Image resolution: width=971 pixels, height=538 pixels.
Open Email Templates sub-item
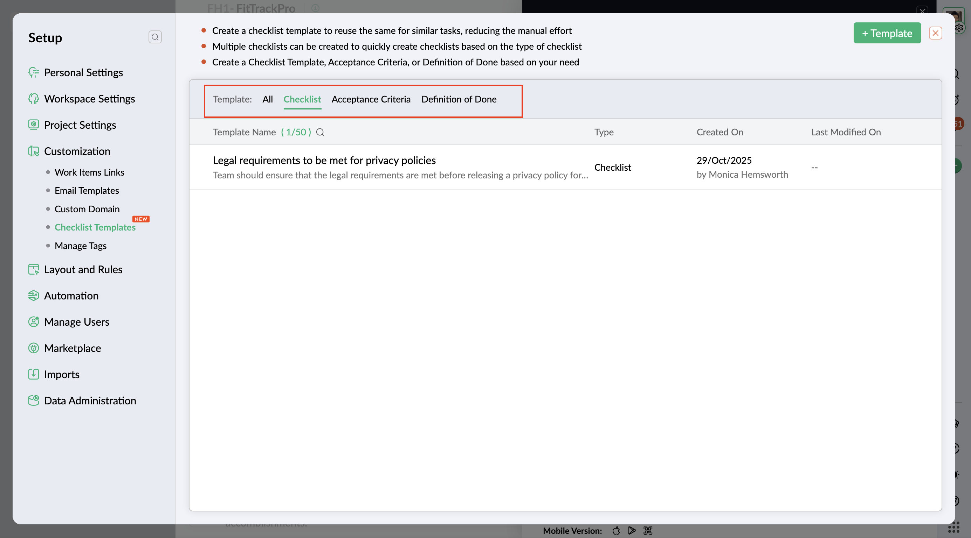[x=86, y=191]
